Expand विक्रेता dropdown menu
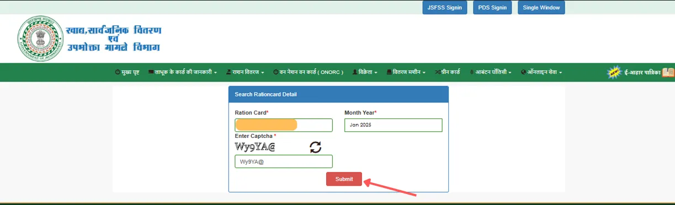Screen dimensions: 675x205 pyautogui.click(x=364, y=72)
